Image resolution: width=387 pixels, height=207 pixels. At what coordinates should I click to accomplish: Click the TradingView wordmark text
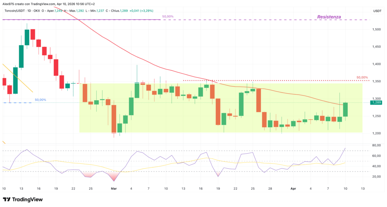(x=27, y=199)
